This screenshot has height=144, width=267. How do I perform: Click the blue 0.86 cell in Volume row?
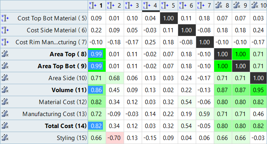point(97,90)
